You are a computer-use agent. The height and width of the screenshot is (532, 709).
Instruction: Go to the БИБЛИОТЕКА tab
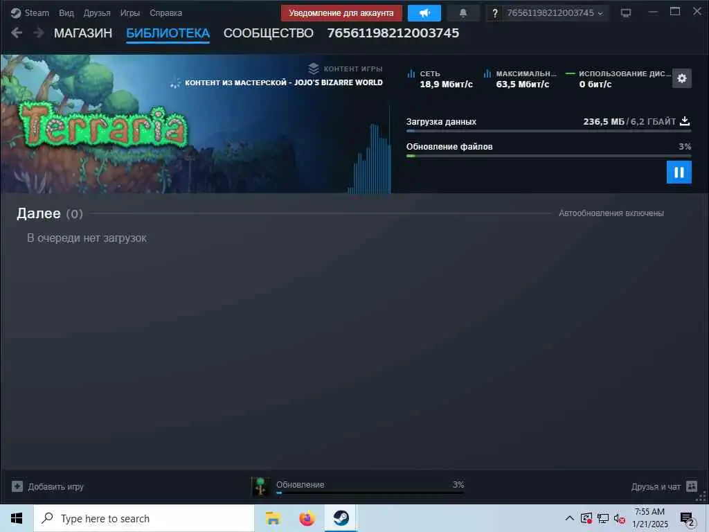(x=168, y=33)
